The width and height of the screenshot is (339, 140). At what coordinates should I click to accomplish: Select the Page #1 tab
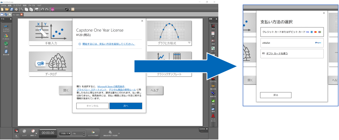pyautogui.click(x=16, y=15)
